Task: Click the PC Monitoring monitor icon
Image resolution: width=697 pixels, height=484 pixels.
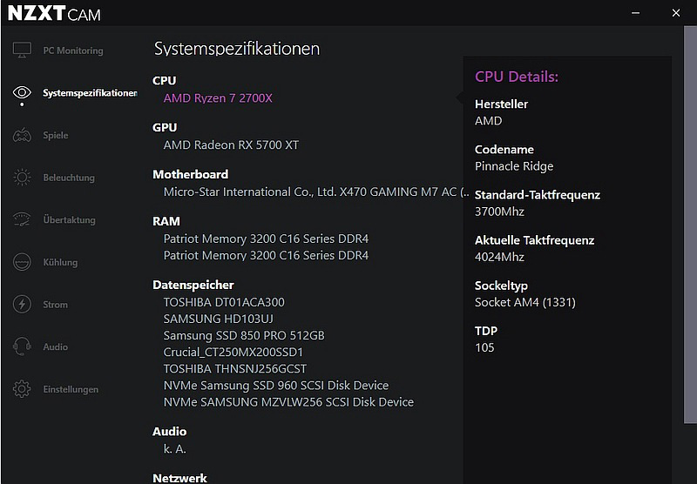Action: pyautogui.click(x=22, y=50)
